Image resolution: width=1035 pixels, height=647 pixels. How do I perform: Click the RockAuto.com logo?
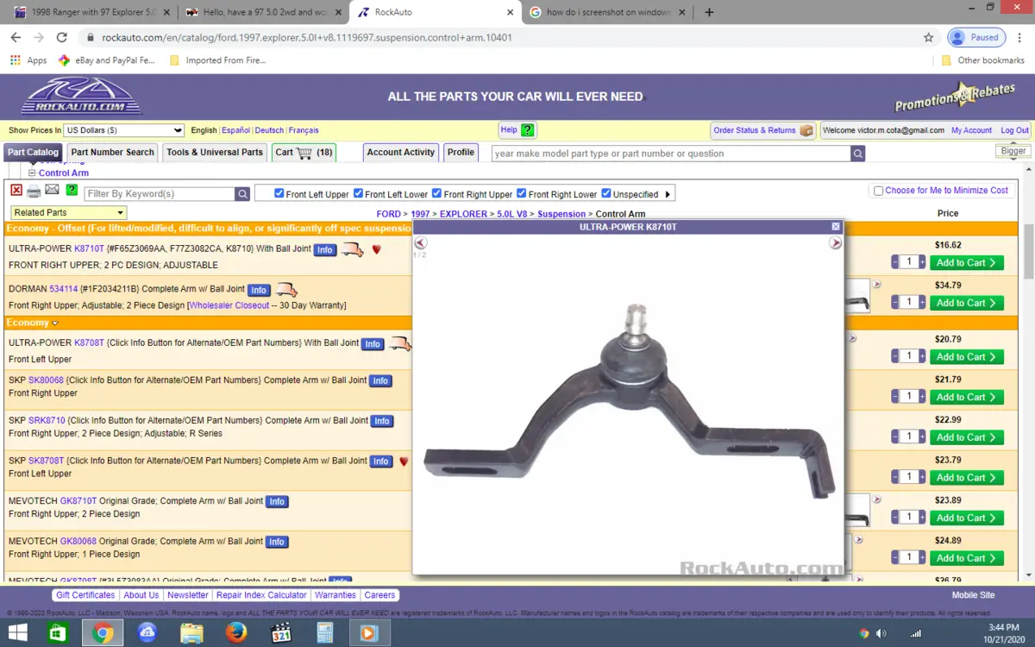click(82, 97)
